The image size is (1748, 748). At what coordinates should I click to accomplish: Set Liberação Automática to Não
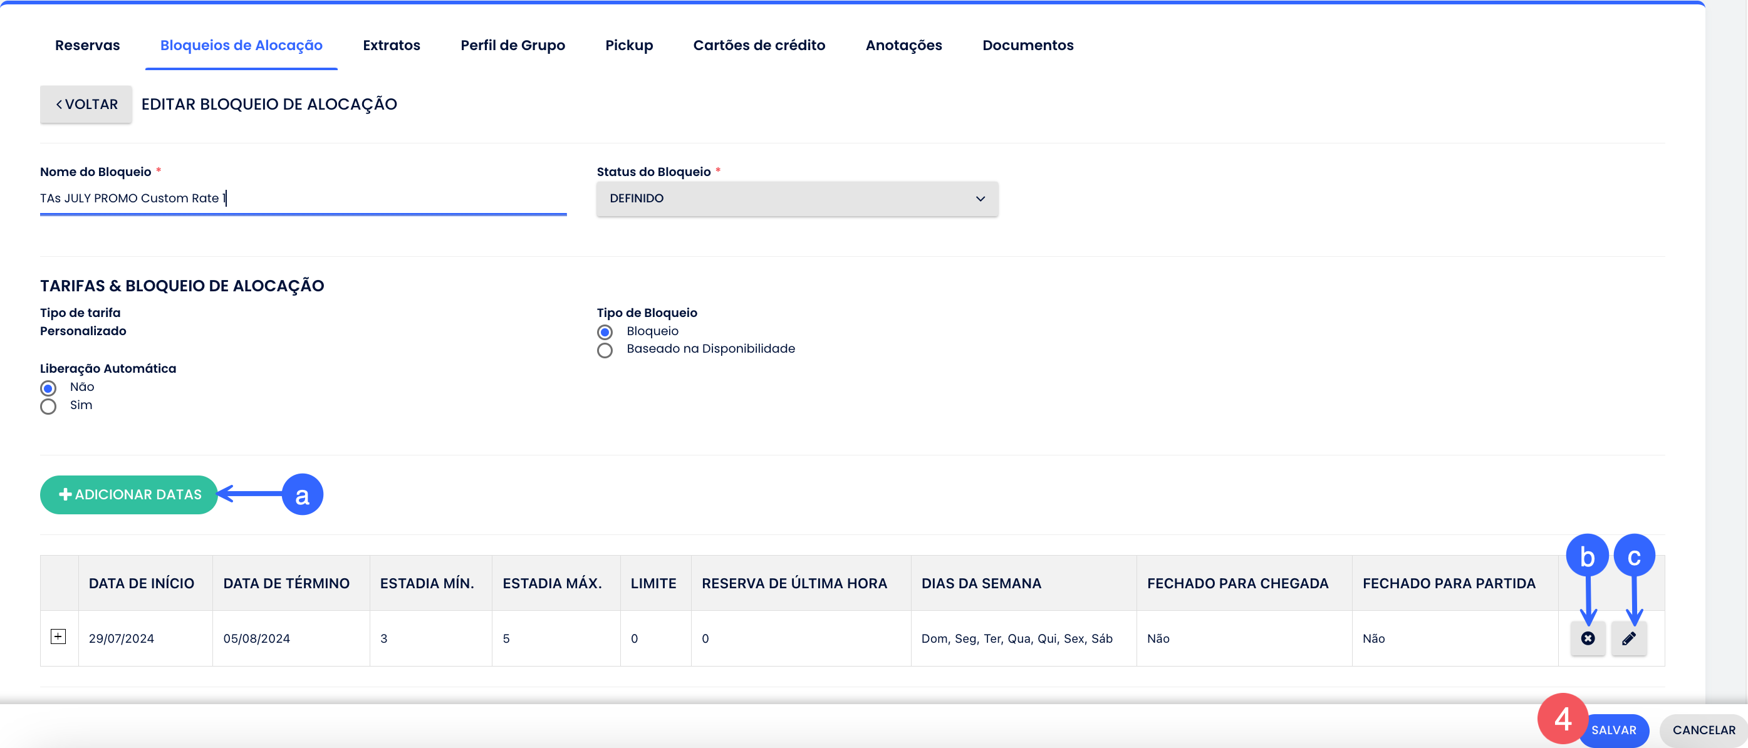(x=48, y=388)
